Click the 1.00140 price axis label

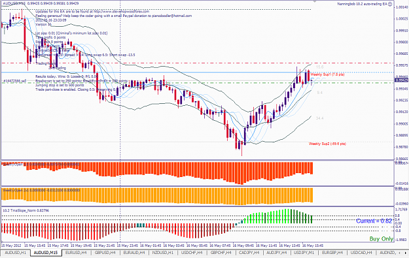402,7
